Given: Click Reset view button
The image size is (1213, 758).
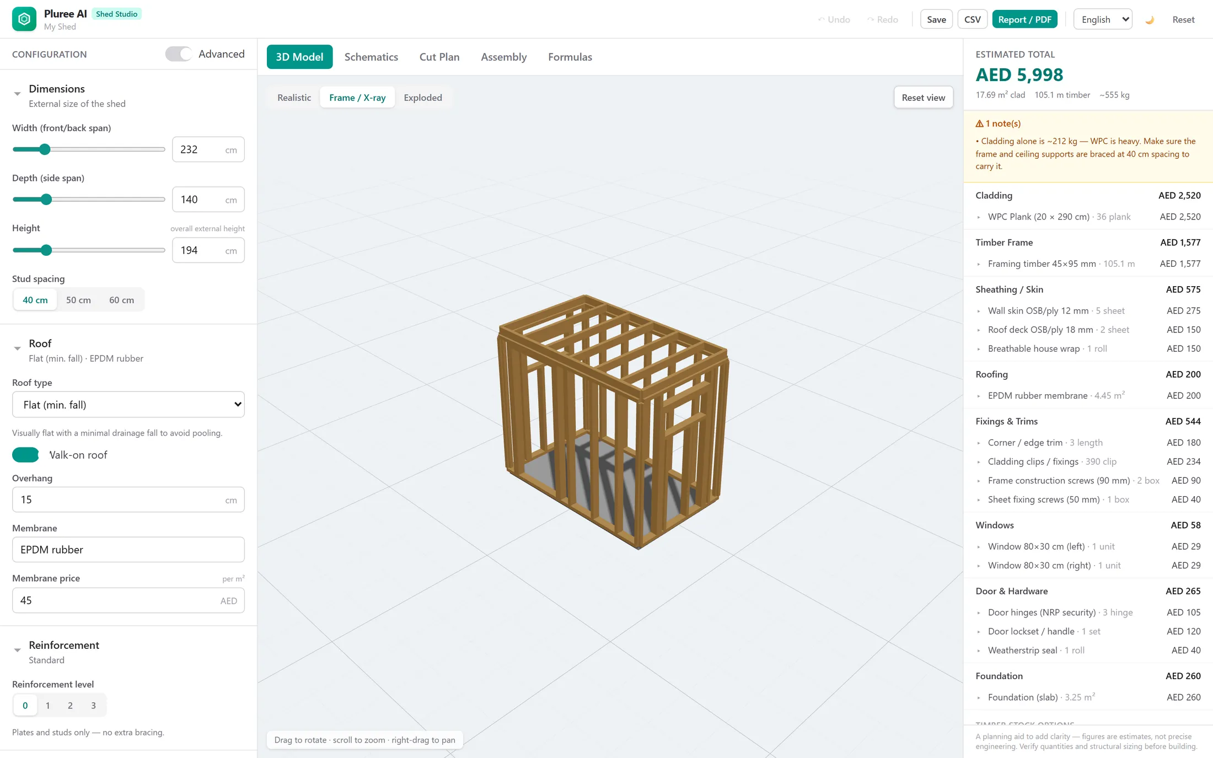Looking at the screenshot, I should [923, 98].
